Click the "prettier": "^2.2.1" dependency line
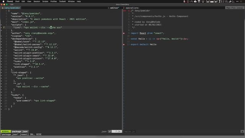245x138 pixels. pos(26,67)
